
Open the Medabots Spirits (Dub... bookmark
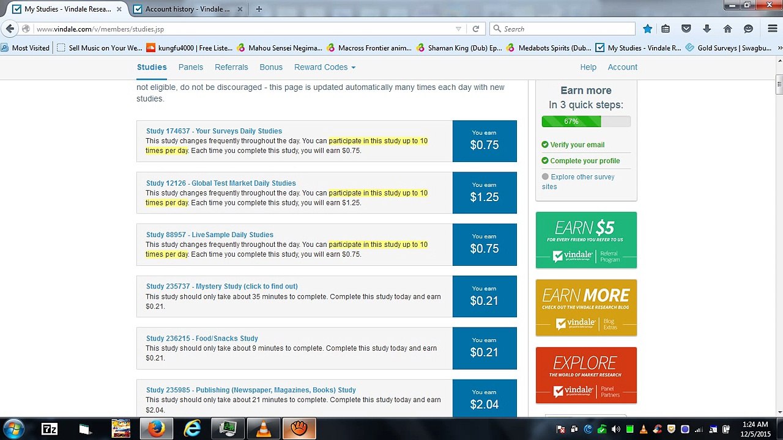coord(549,48)
